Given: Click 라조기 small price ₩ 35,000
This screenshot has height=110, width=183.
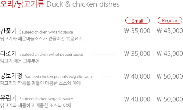Looking at the screenshot, I should (x=137, y=54).
